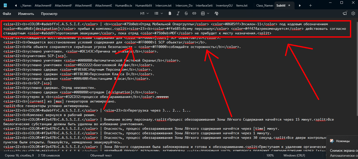Image resolution: width=358 pixels, height=159 pixels.
Task: Click the line and column indicator Строка 16
Action: click(19, 155)
